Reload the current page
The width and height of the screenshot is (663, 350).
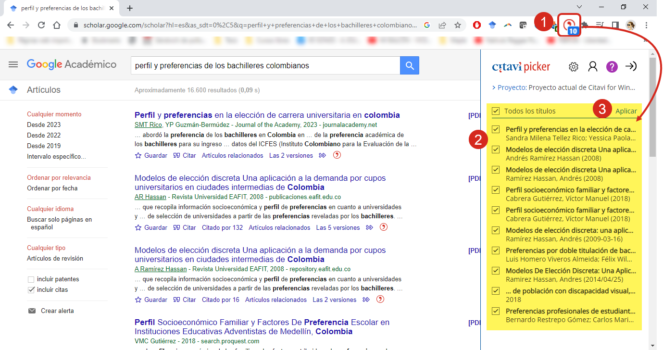click(x=41, y=25)
